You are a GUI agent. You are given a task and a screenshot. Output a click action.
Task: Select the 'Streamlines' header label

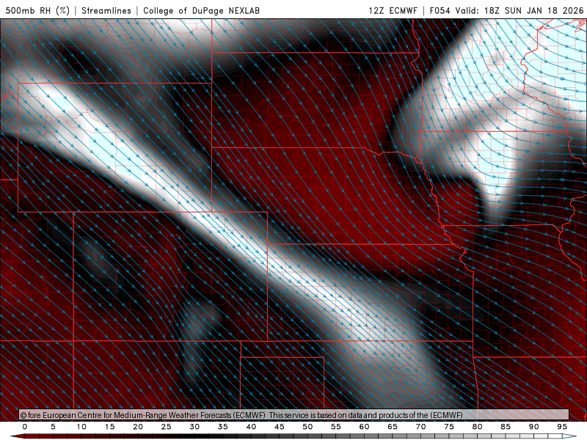coord(106,10)
